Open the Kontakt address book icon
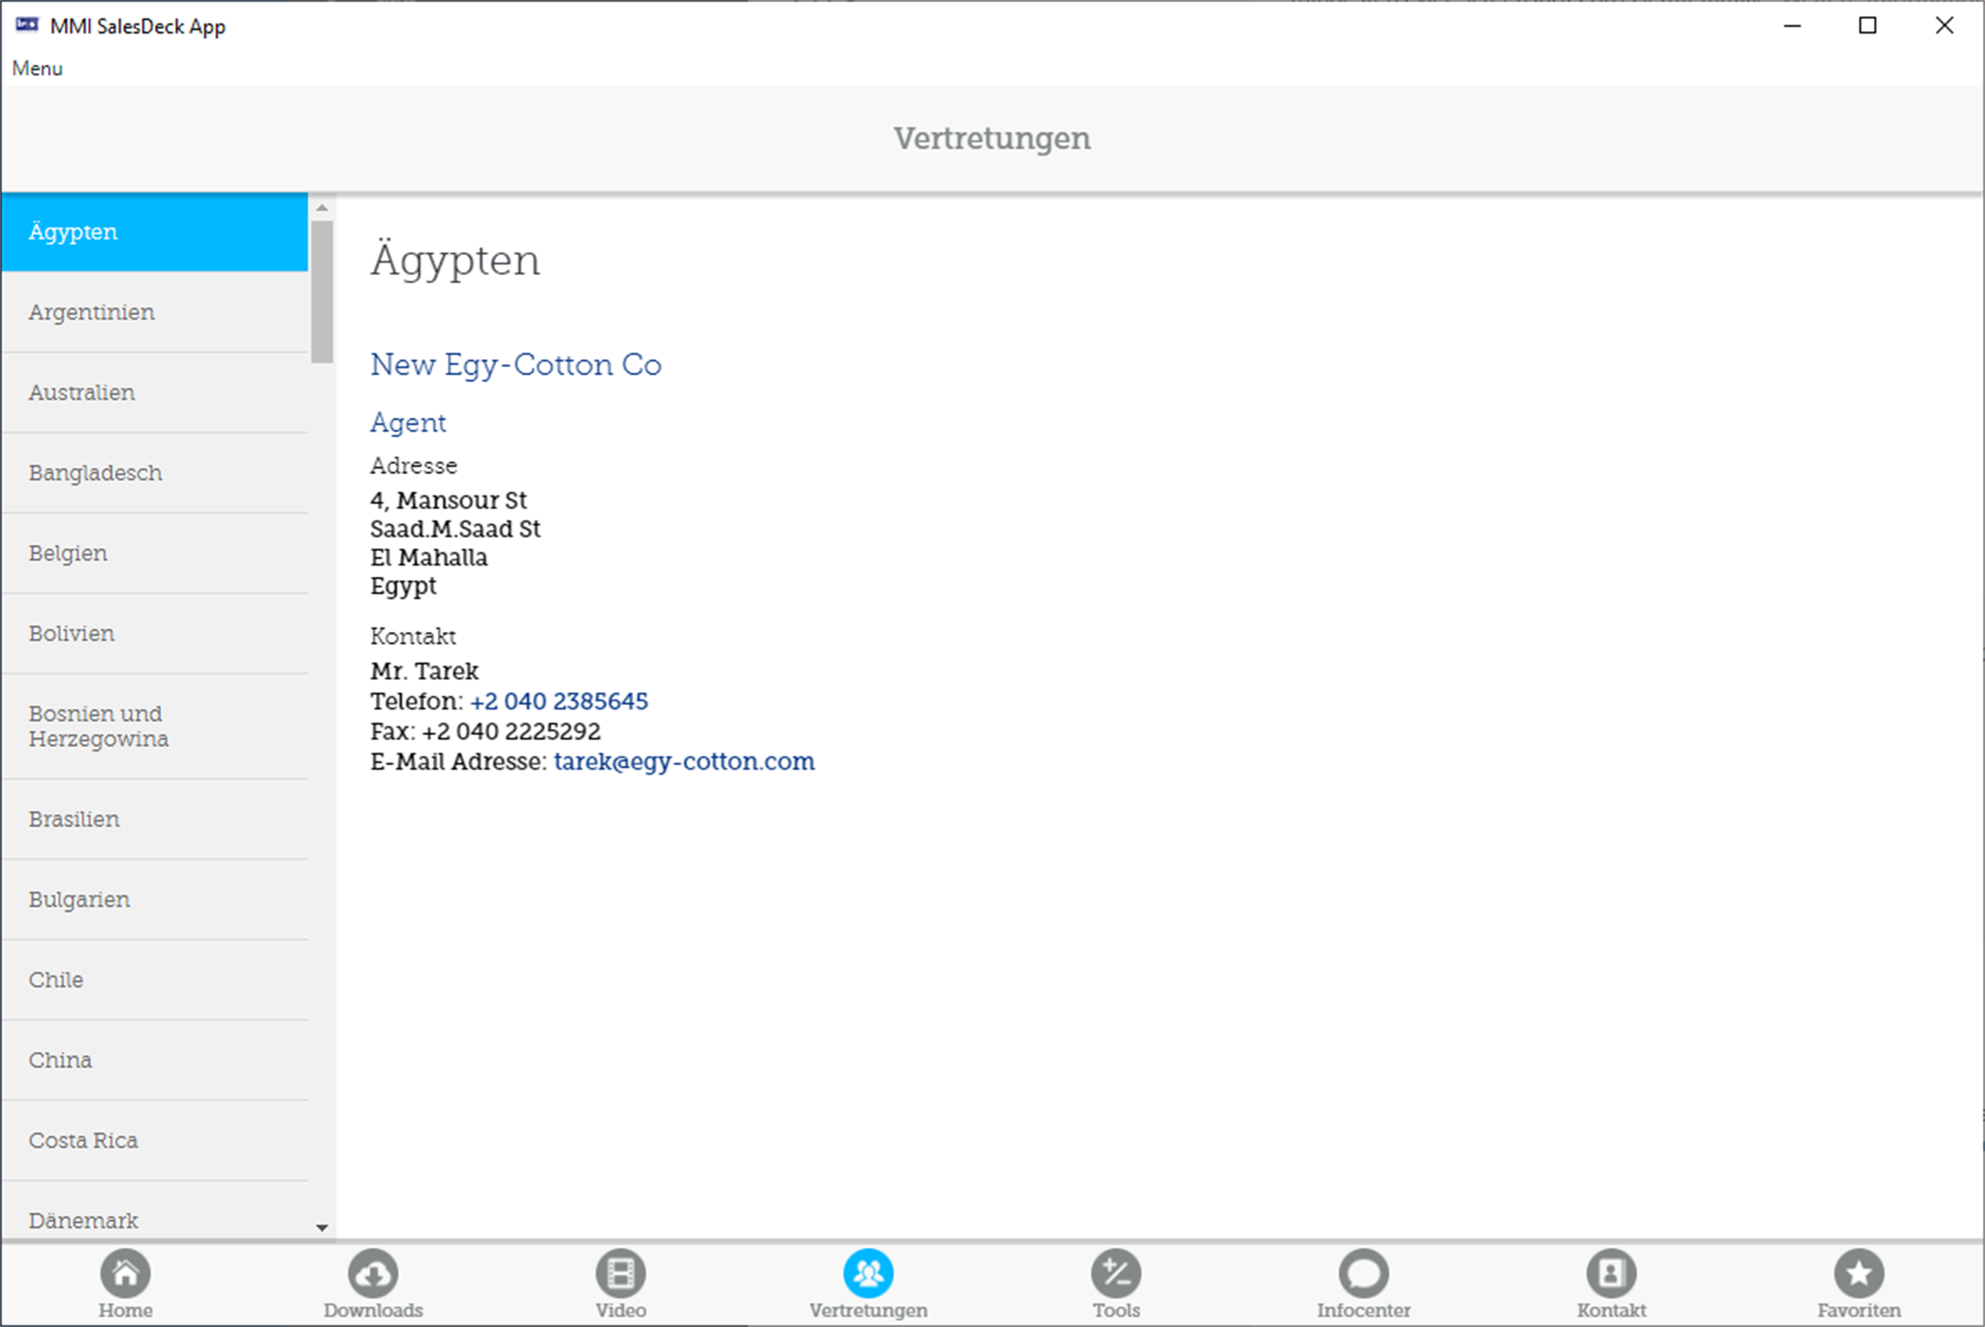Screen dimensions: 1985x1327 pyautogui.click(x=1611, y=1273)
